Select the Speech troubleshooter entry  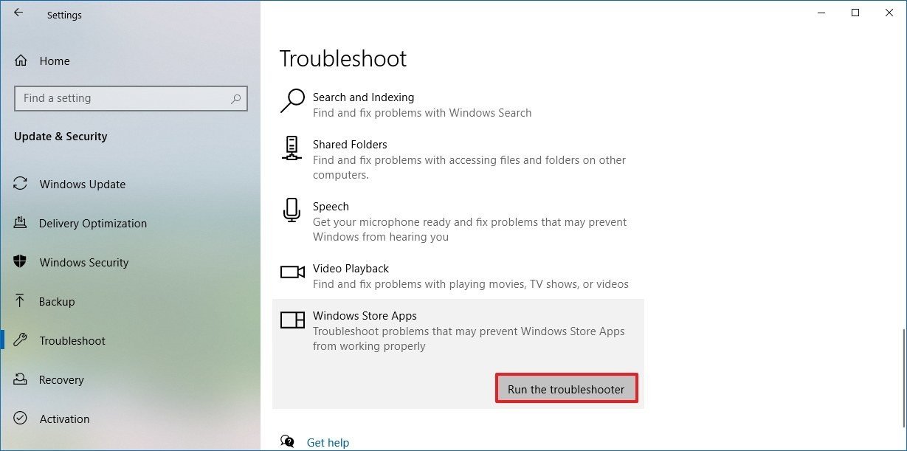(x=458, y=221)
